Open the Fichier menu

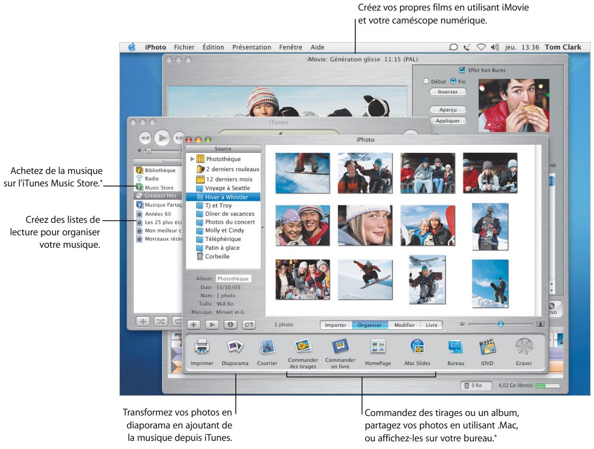pos(184,47)
